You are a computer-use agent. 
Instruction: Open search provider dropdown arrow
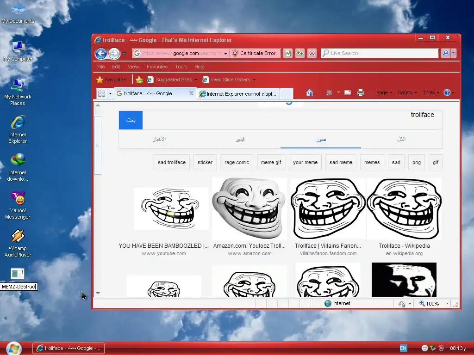454,53
